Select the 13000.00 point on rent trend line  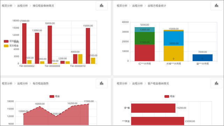tap(23, 114)
